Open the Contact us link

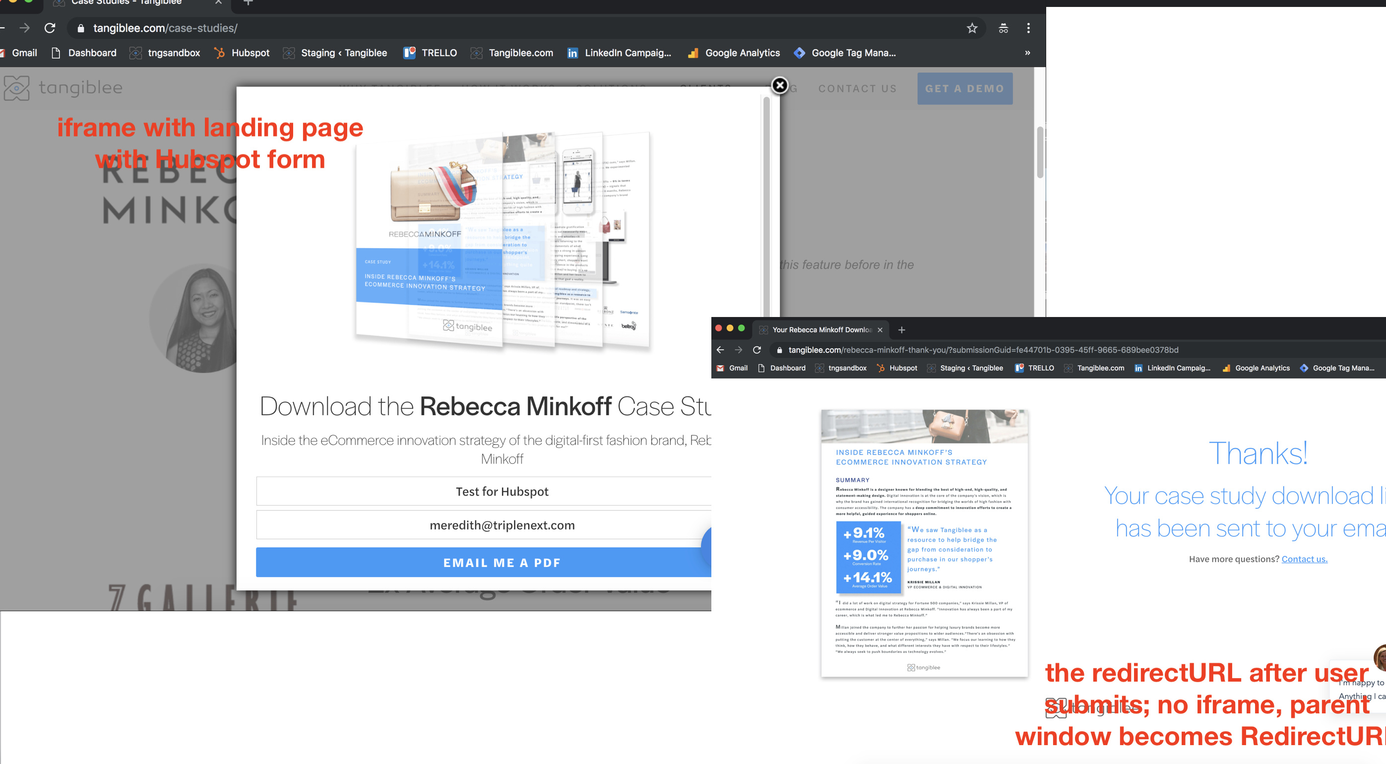coord(1304,559)
